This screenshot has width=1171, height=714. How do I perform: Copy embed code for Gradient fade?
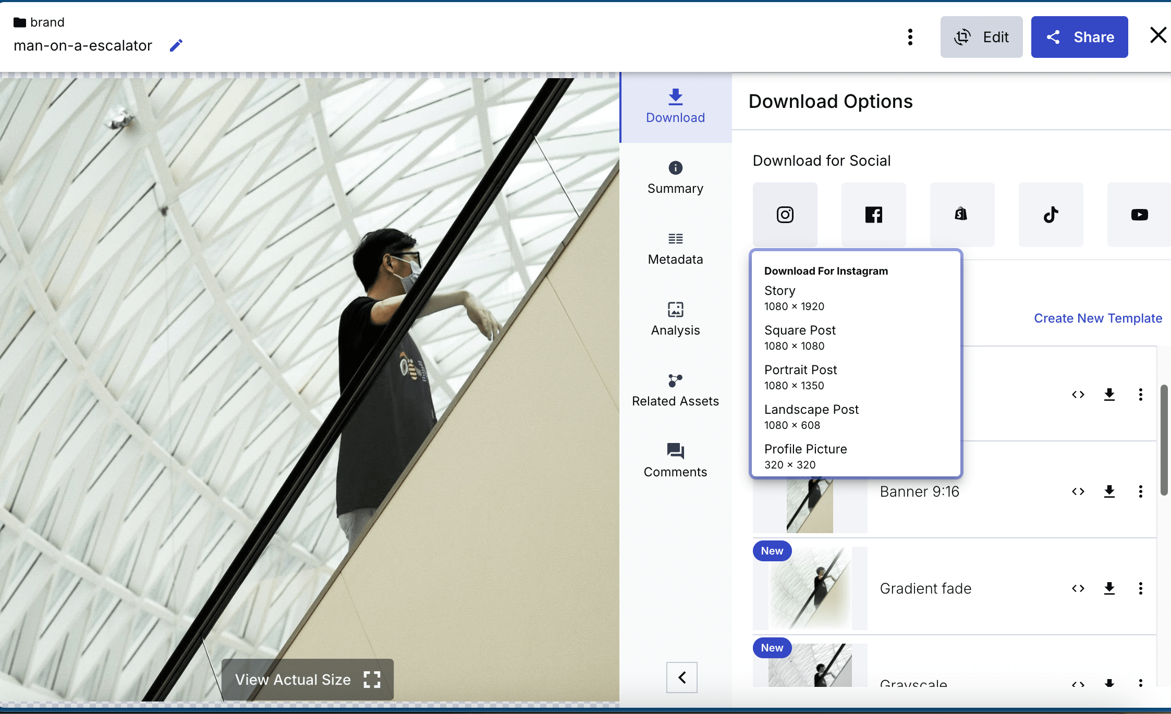(1078, 588)
